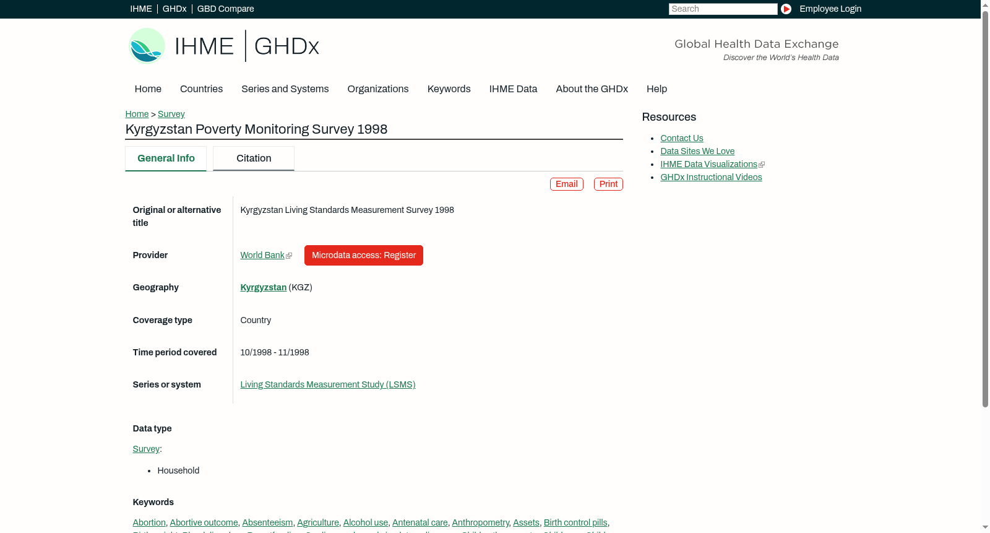Select the General Info tab
Image resolution: width=990 pixels, height=533 pixels.
point(166,158)
